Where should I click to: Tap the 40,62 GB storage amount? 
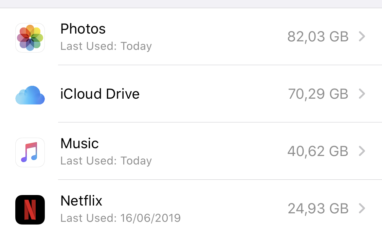pos(318,151)
